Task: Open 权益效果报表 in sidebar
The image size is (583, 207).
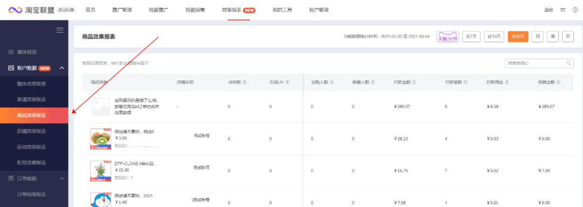Action: (x=32, y=162)
